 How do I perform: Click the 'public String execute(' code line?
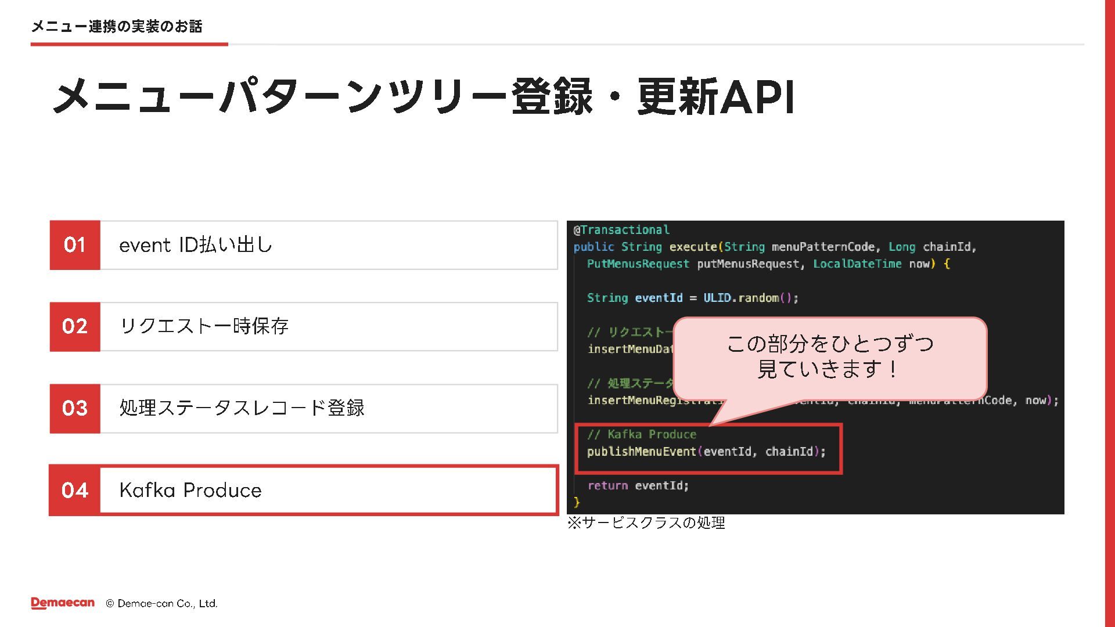(775, 247)
